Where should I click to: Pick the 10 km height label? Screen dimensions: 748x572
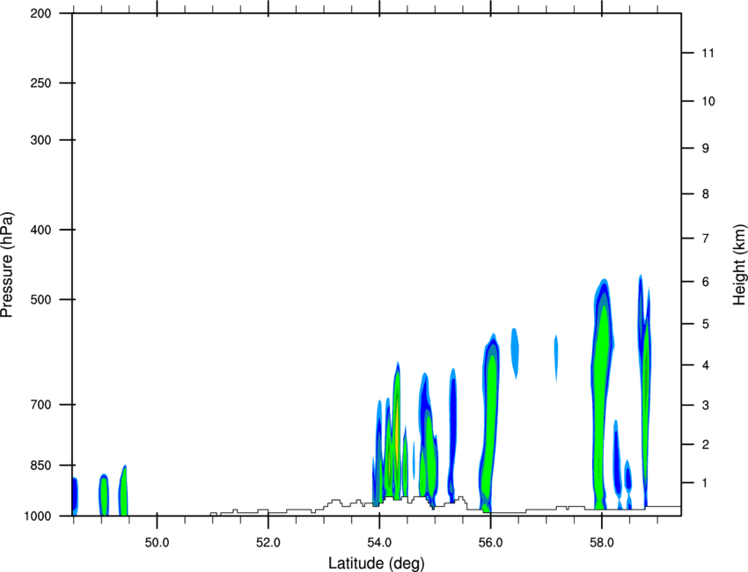pyautogui.click(x=708, y=101)
